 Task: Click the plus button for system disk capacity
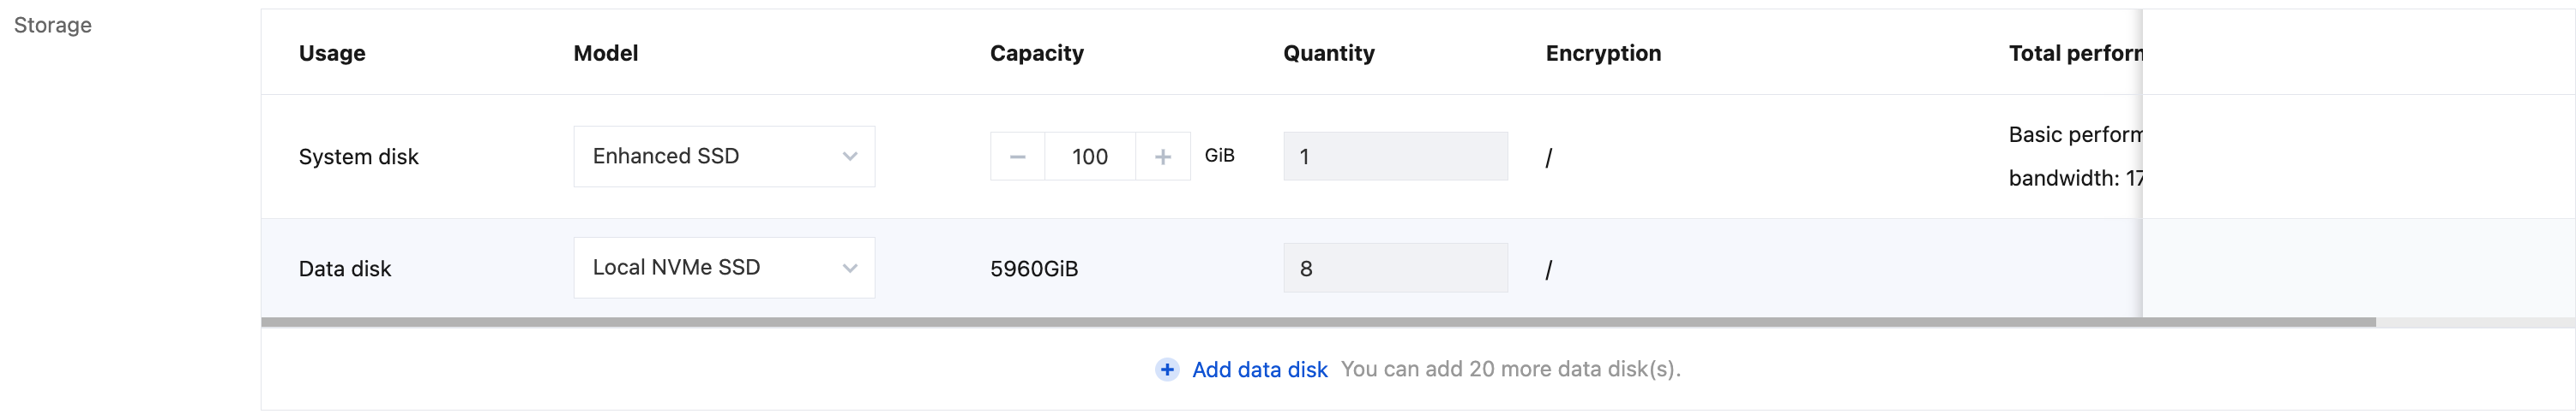click(x=1162, y=157)
